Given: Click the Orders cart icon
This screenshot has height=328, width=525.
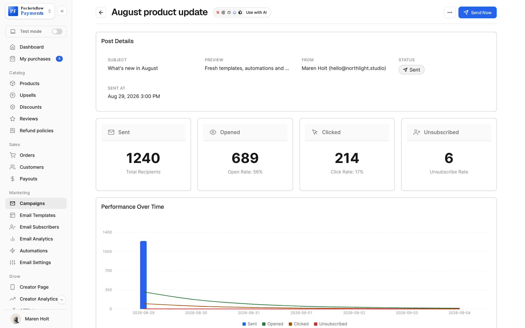Looking at the screenshot, I should (13, 155).
